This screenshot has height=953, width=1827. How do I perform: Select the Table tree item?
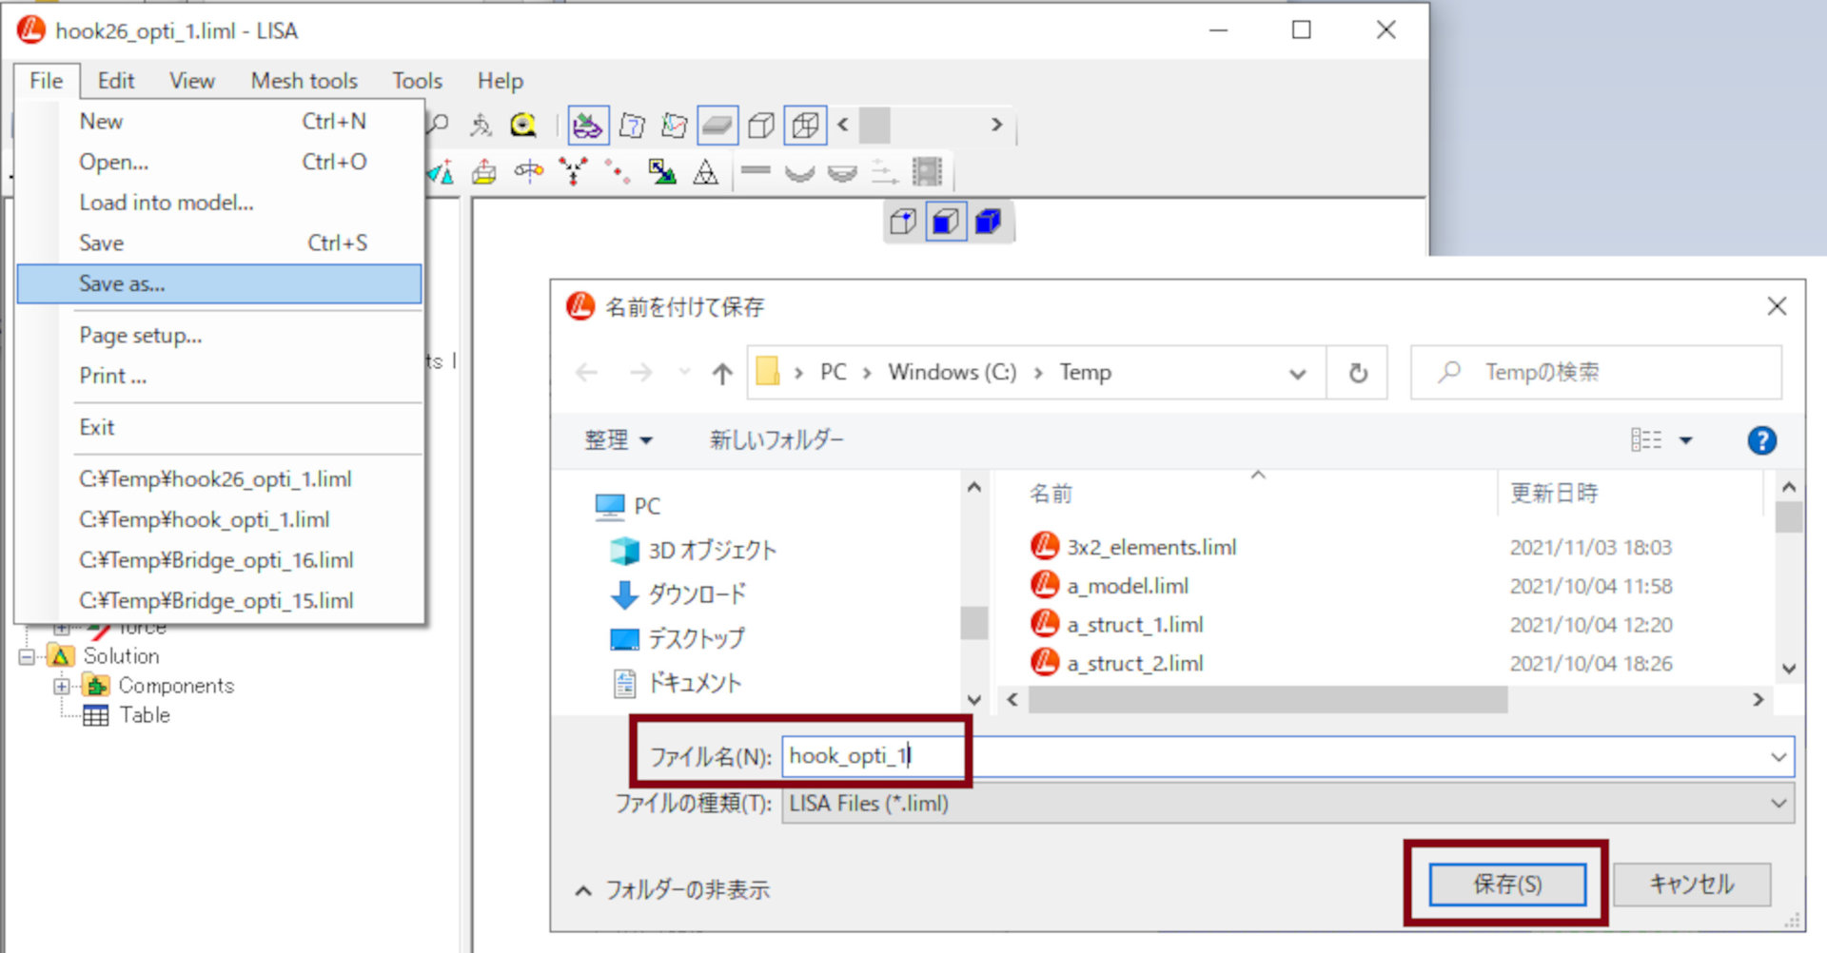(x=145, y=715)
